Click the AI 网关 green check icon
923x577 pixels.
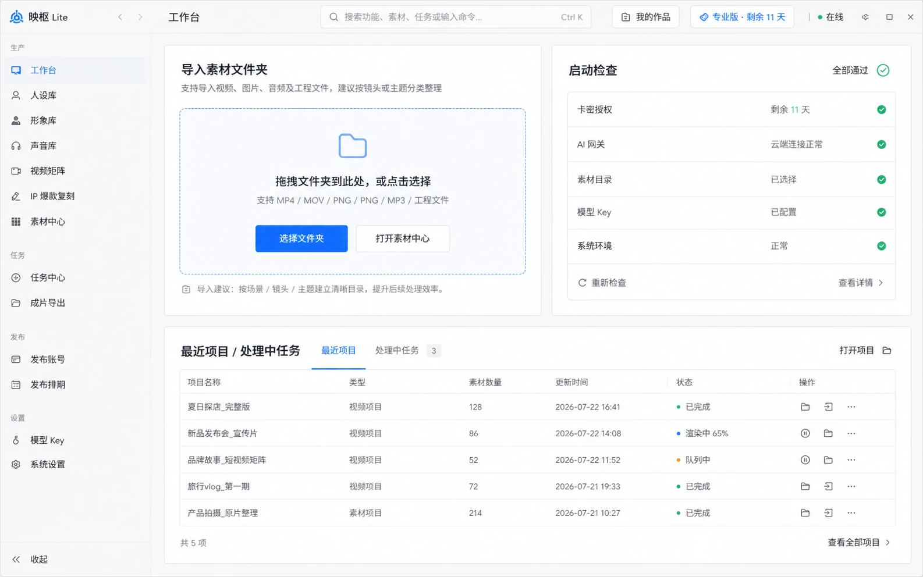click(x=881, y=144)
